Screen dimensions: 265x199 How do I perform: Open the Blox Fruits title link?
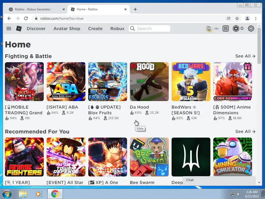click(x=104, y=110)
